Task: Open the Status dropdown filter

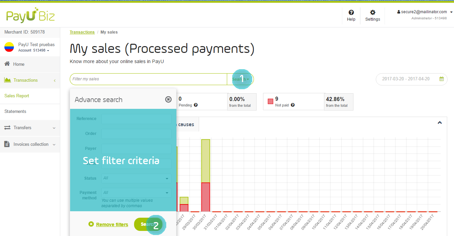Action: [136, 178]
